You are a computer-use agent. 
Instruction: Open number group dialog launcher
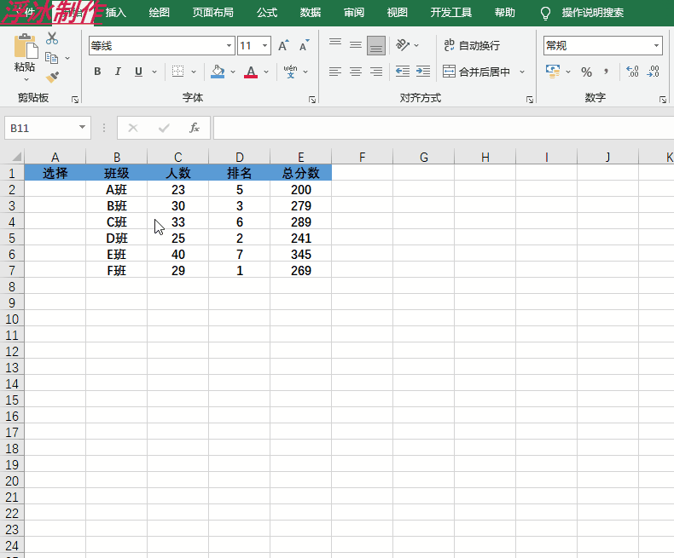663,100
